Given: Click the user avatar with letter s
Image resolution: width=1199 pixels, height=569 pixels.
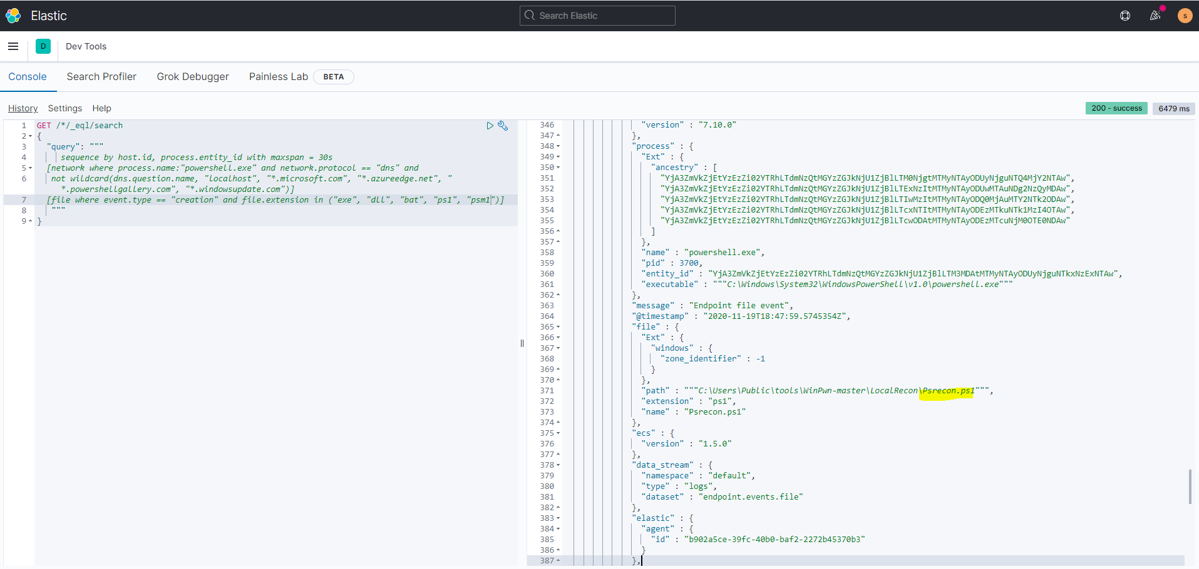Looking at the screenshot, I should pyautogui.click(x=1185, y=16).
